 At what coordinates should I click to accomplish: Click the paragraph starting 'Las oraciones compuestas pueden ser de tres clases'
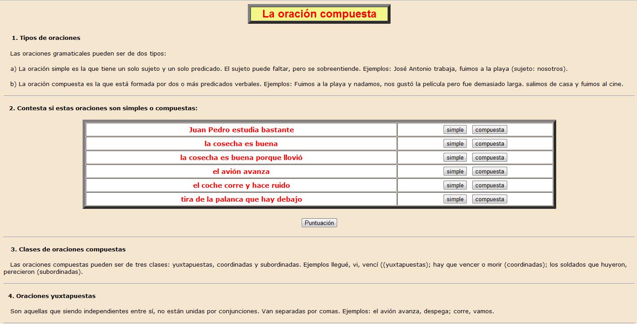point(315,268)
